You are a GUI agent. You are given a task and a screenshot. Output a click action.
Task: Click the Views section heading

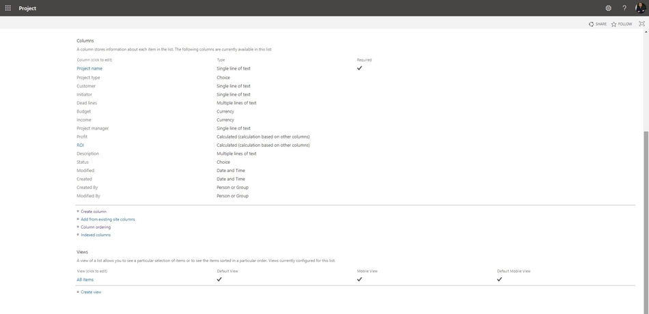click(83, 252)
